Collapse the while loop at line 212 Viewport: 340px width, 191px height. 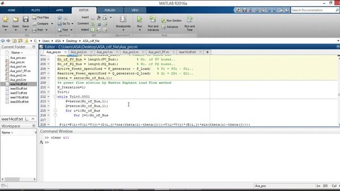click(55, 97)
